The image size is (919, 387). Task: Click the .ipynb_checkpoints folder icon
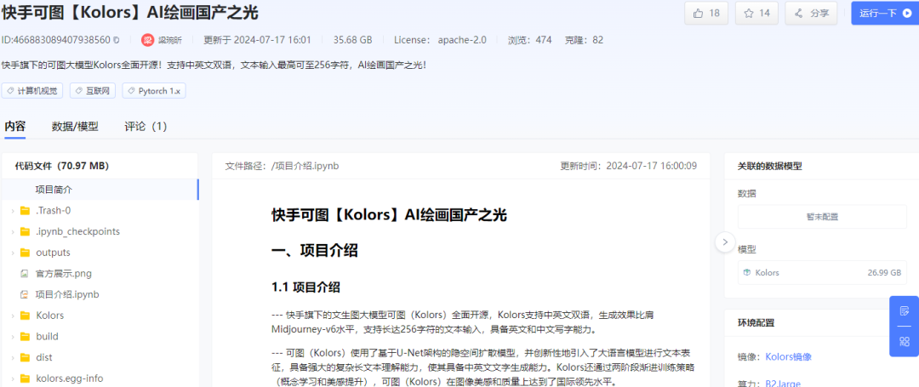[25, 232]
